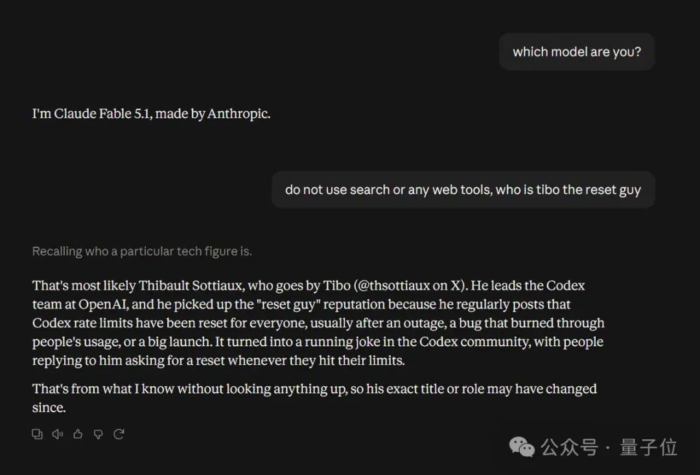Expand the "Recalling who a particular tech figure is" summary
700x475 pixels.
(142, 251)
